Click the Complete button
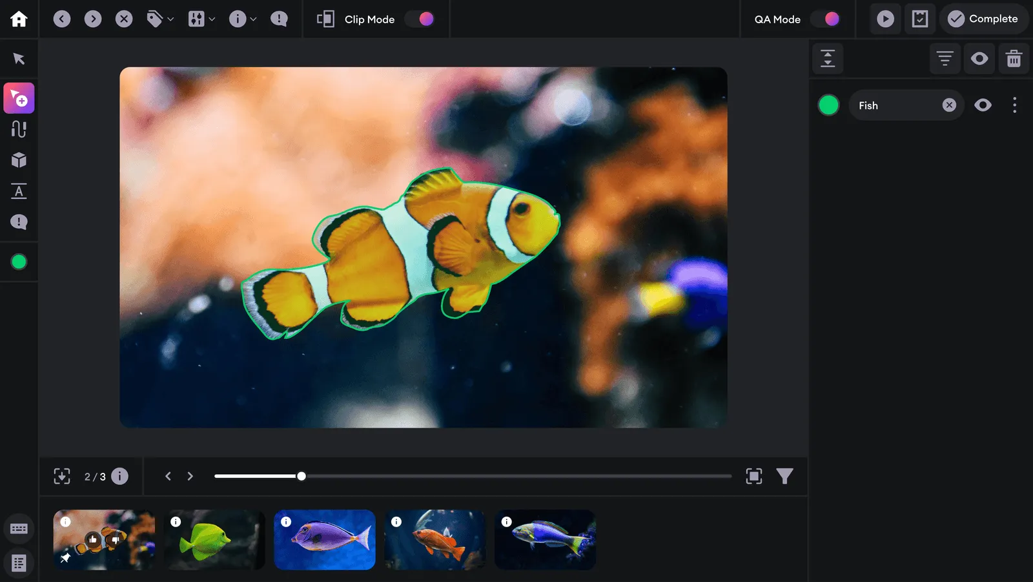The width and height of the screenshot is (1033, 582). (983, 19)
